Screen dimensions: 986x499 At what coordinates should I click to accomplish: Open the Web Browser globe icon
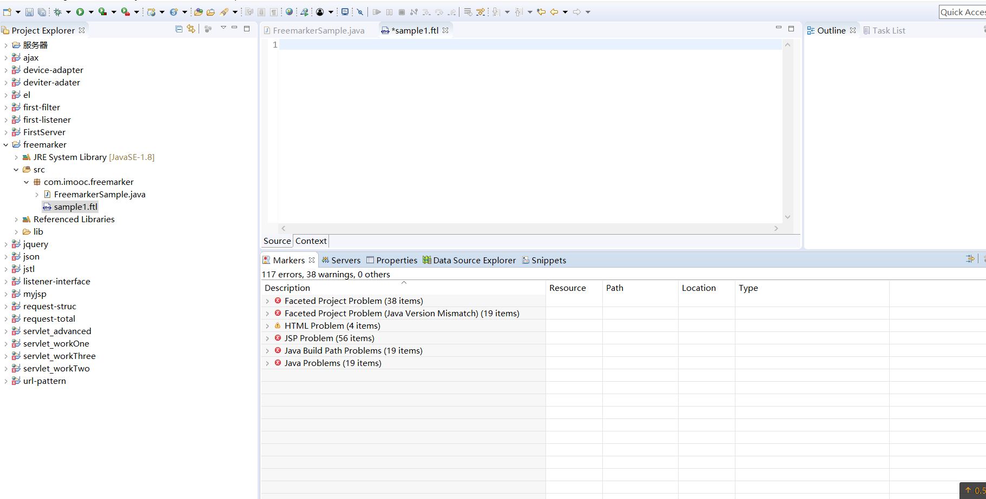tap(289, 12)
